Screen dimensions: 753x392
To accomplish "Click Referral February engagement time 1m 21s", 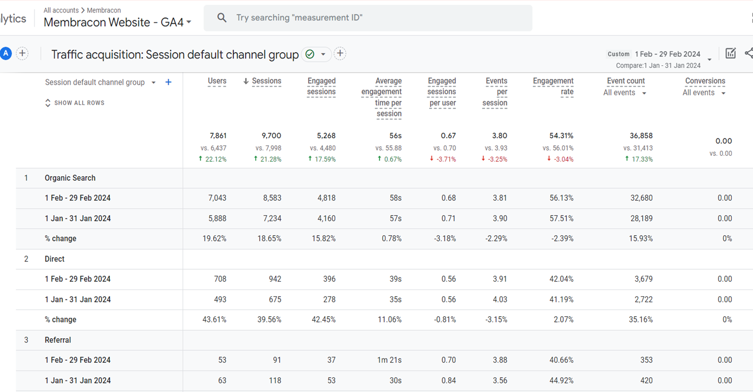I will coord(390,360).
